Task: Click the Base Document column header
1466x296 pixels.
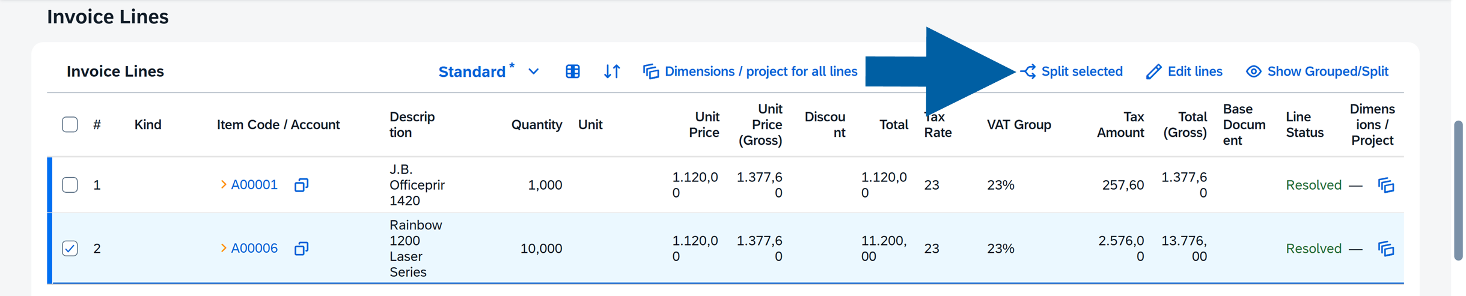Action: pyautogui.click(x=1244, y=125)
